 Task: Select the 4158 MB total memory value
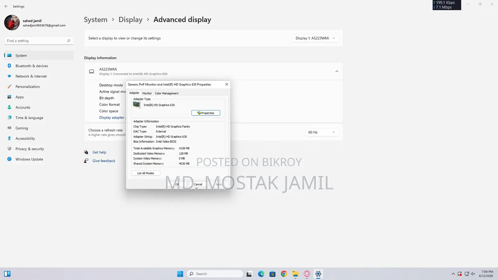coord(184,148)
